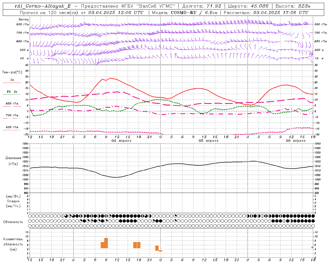328x262 pixels.
Task: Click the Тем-ра(°C) axis title
Action: click(x=12, y=72)
